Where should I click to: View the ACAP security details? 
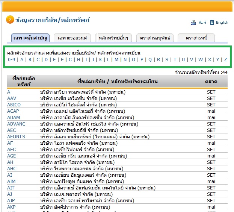click(x=13, y=111)
